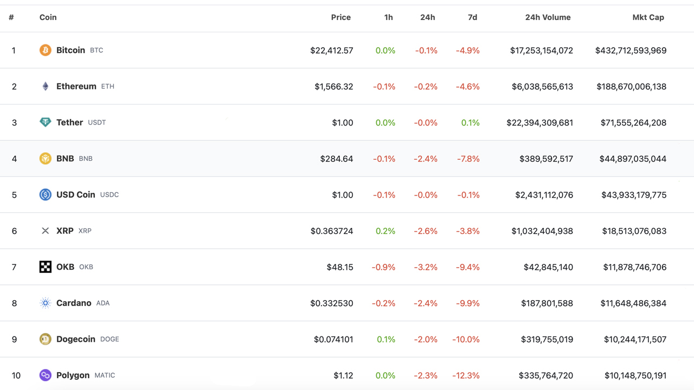694x390 pixels.
Task: Sort by the Coin column header
Action: [x=48, y=17]
